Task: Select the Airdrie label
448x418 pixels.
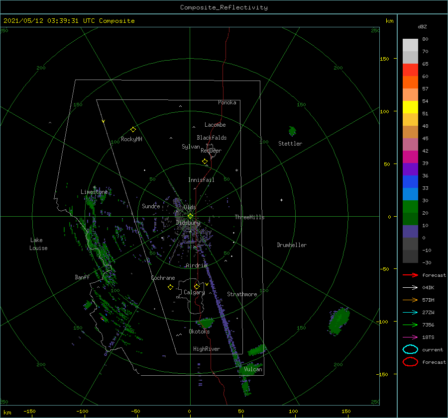Action: coord(196,265)
